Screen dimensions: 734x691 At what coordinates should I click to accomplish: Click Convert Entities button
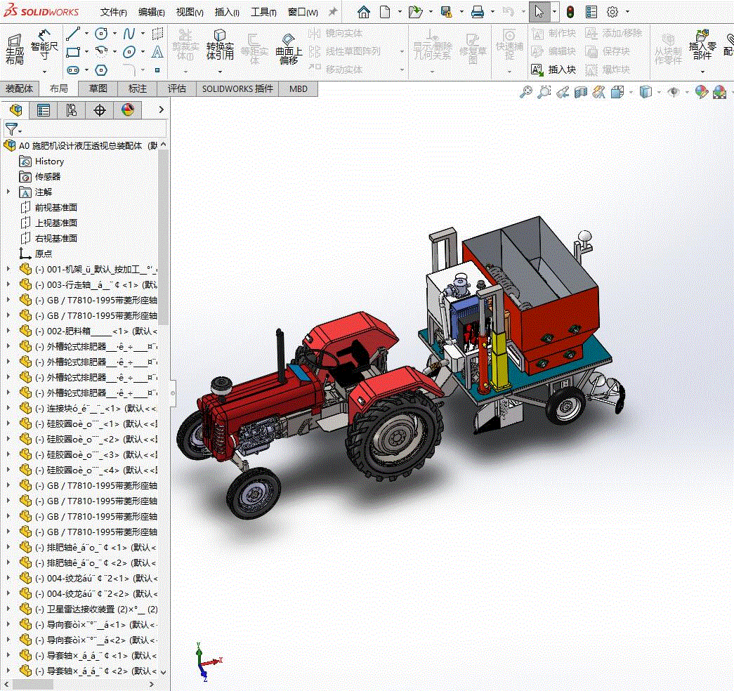pos(220,46)
